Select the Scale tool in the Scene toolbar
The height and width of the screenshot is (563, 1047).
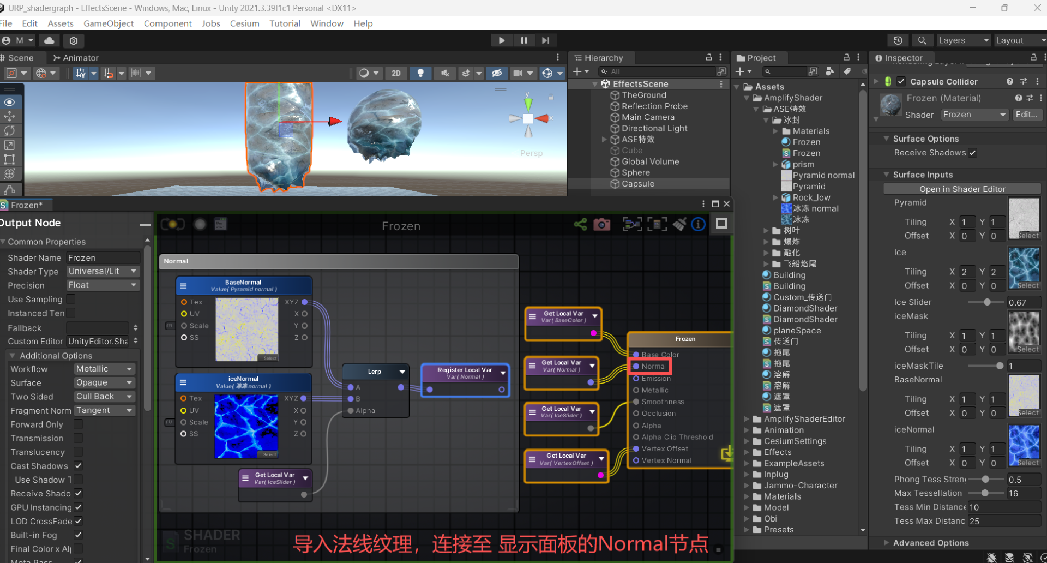click(x=10, y=145)
